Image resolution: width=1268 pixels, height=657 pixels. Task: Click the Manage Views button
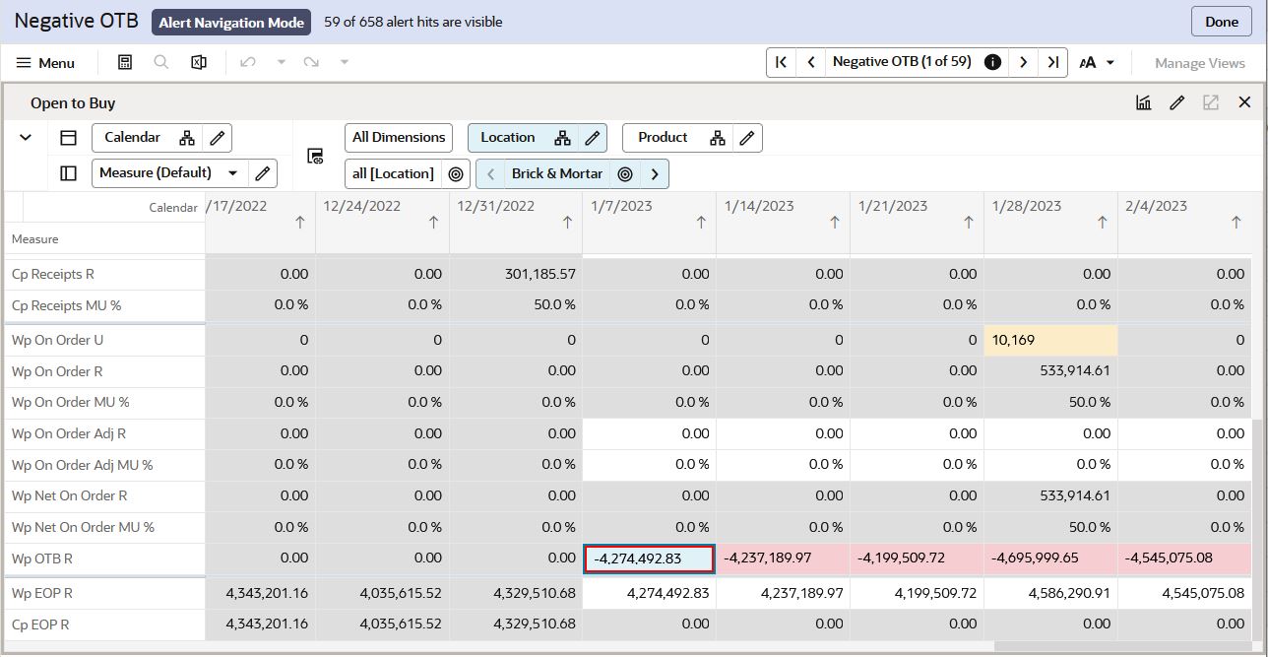(x=1199, y=62)
